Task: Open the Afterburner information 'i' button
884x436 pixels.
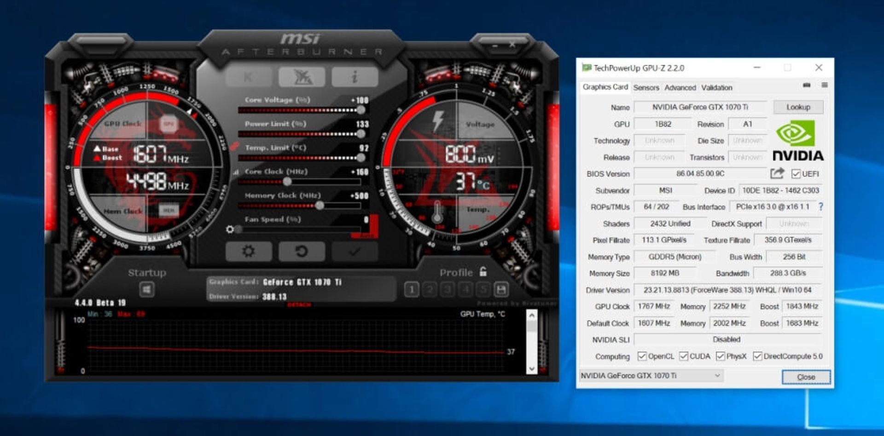Action: (x=355, y=77)
